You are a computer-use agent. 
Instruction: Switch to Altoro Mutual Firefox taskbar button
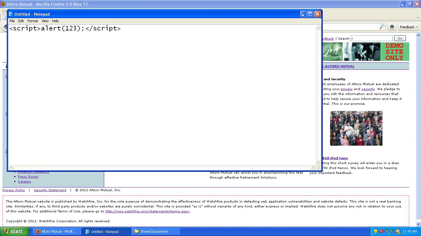57,231
